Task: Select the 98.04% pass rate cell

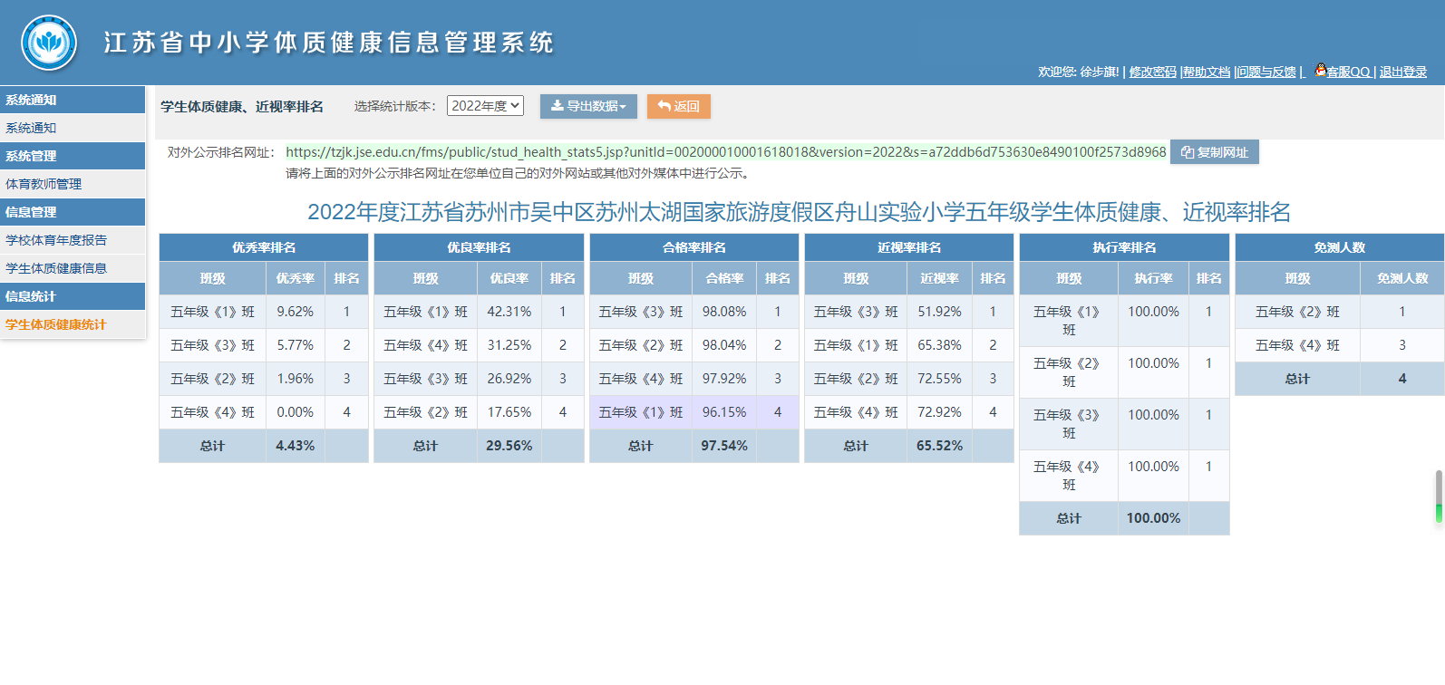Action: pos(724,345)
